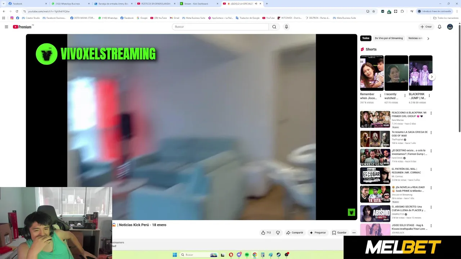This screenshot has width=461, height=259.
Task: Open EL ABISMO SECRETO thumbnail
Action: click(375, 213)
